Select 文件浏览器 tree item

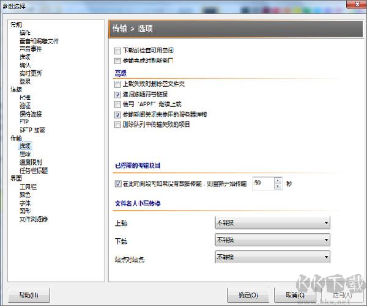click(34, 219)
